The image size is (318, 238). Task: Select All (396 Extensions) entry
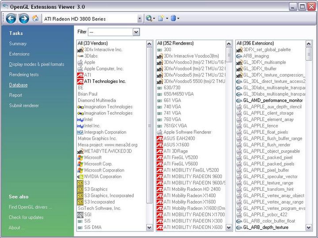point(255,43)
